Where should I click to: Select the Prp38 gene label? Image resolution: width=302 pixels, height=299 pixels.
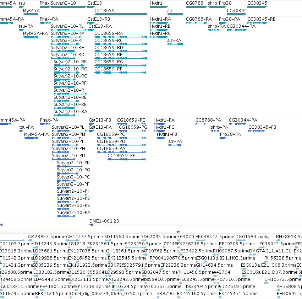pos(225,3)
